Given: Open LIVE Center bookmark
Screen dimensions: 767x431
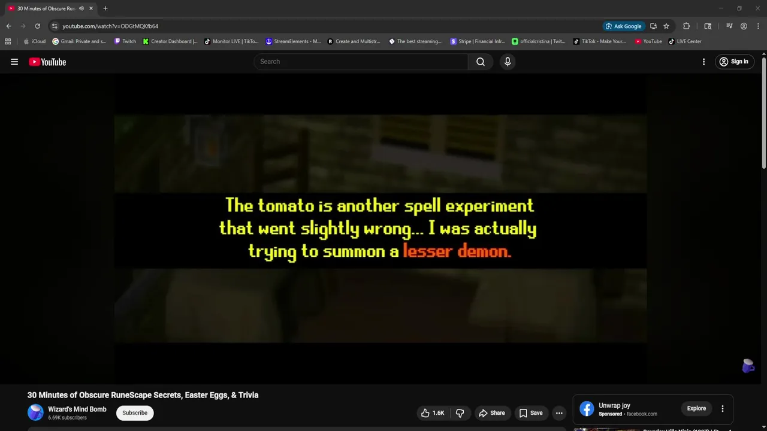Looking at the screenshot, I should (685, 41).
